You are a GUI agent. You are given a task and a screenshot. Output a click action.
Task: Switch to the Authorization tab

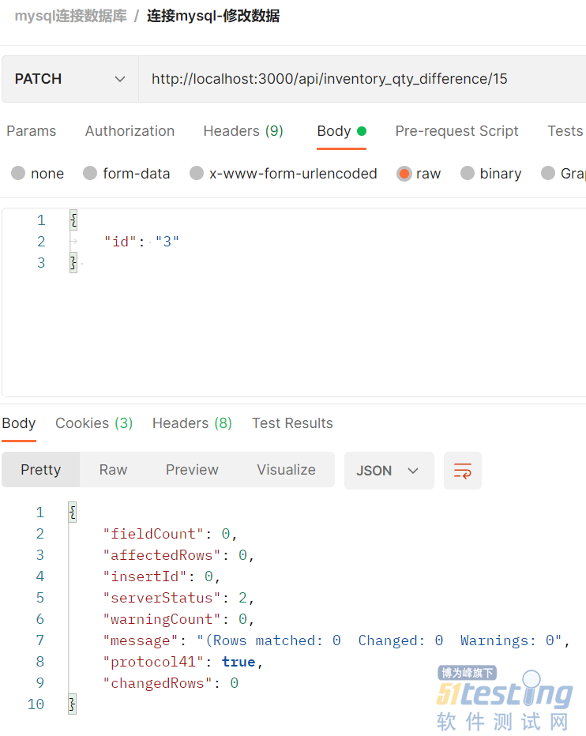130,131
